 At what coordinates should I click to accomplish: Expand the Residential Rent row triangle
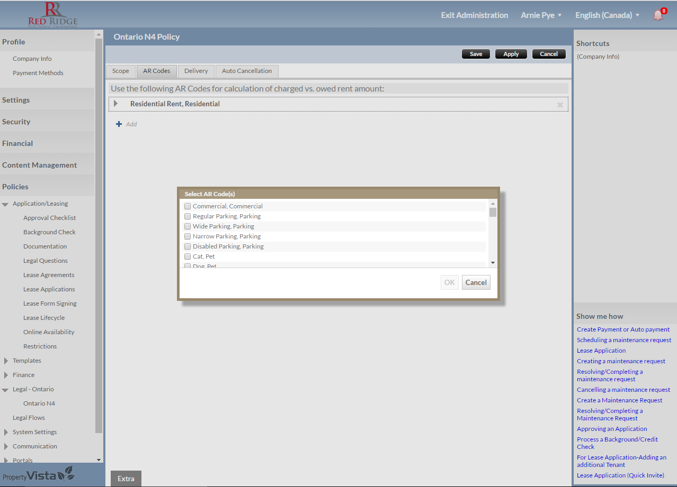[x=116, y=104]
